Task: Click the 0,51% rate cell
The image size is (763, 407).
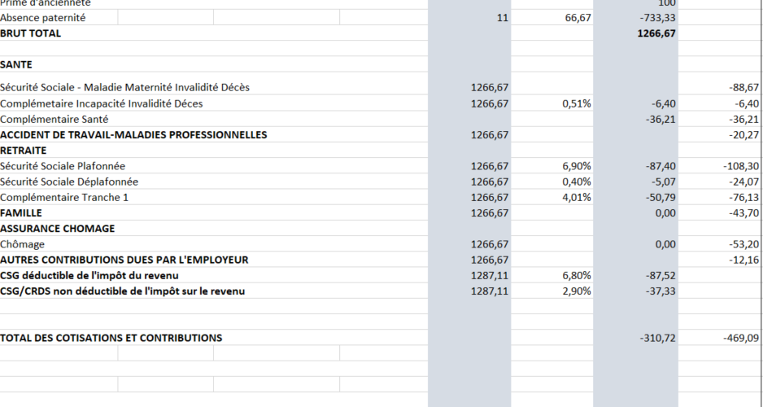Action: 577,103
